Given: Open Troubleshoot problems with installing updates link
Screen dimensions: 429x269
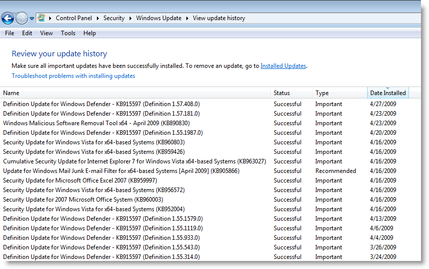Looking at the screenshot, I should pos(73,76).
